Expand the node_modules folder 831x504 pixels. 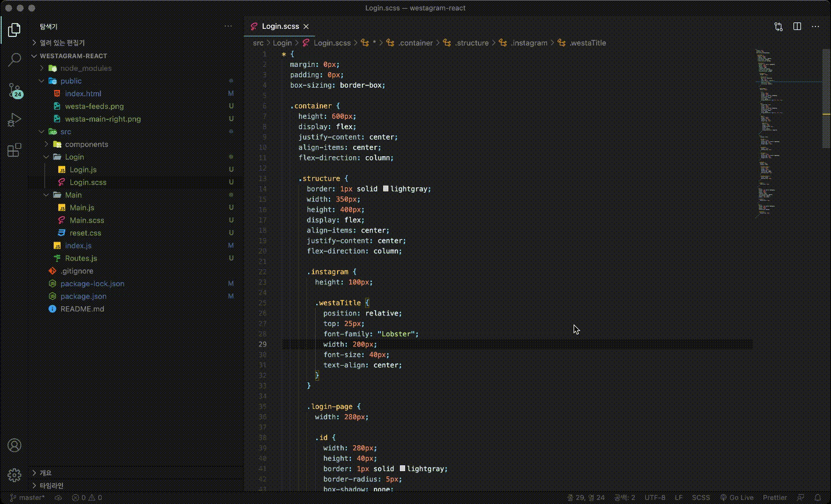(x=136, y=68)
